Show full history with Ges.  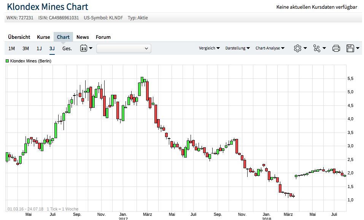coord(67,48)
